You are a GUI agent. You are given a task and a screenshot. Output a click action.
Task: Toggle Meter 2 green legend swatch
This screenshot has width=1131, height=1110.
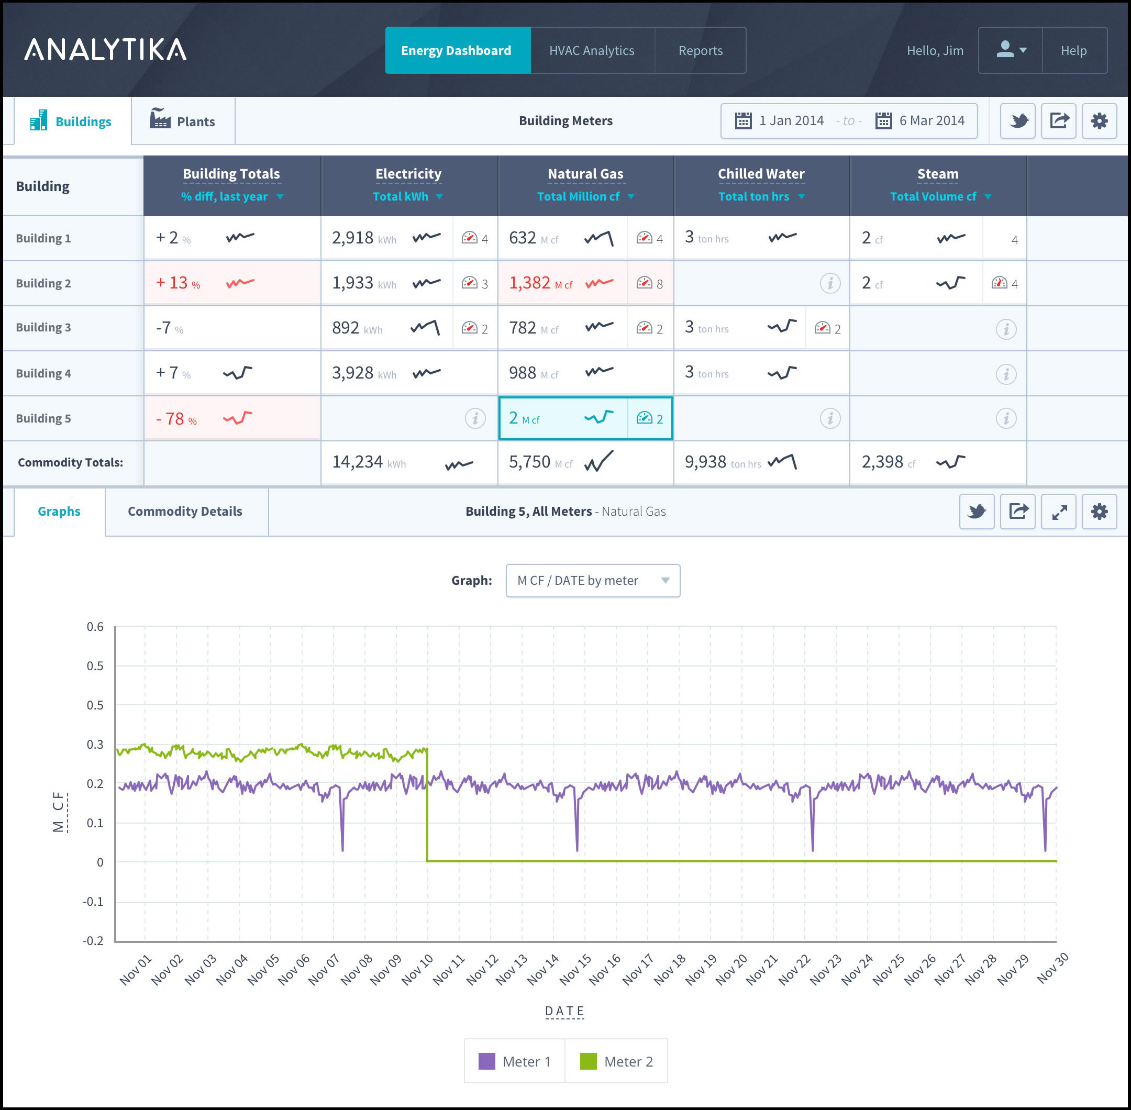click(x=588, y=1061)
